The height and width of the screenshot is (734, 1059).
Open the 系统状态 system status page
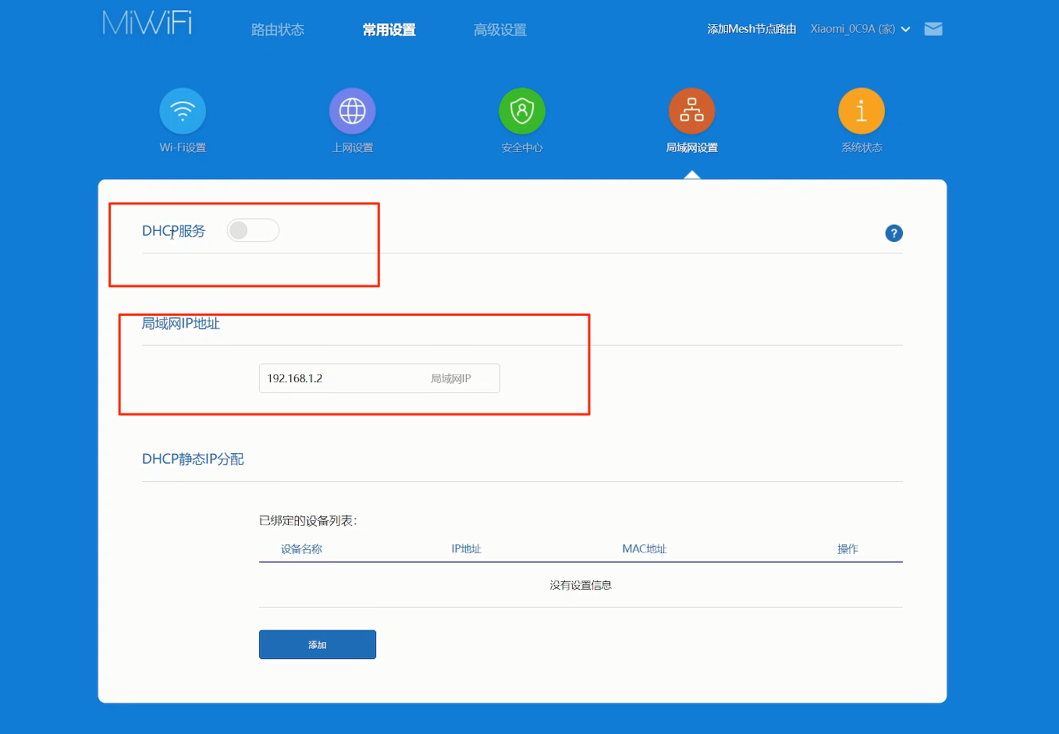pos(861,111)
